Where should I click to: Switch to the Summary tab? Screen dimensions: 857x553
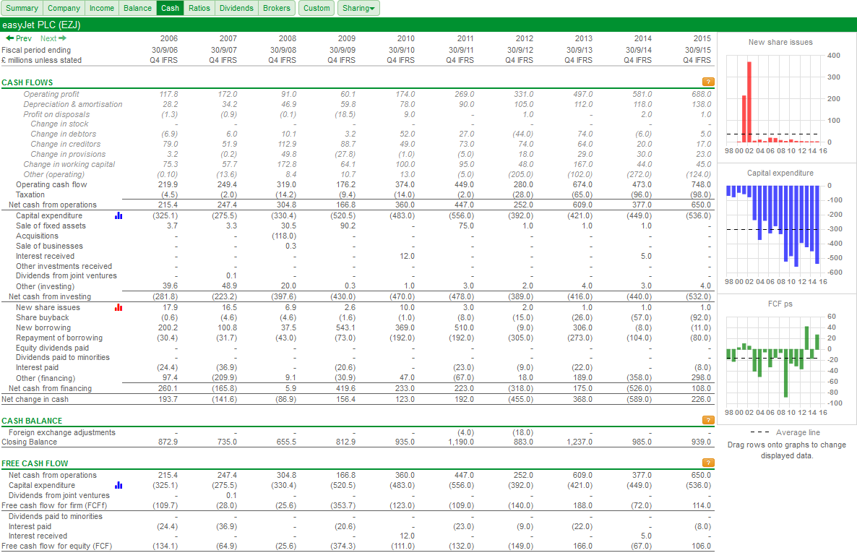pos(22,8)
